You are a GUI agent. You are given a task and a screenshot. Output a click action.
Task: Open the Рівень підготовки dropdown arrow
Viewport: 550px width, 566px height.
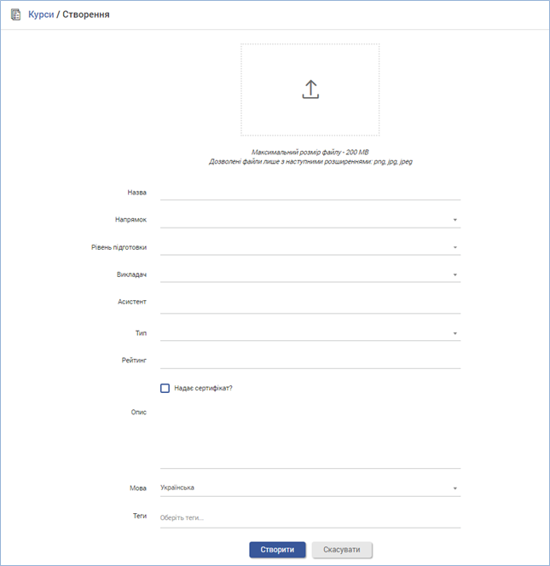click(455, 248)
